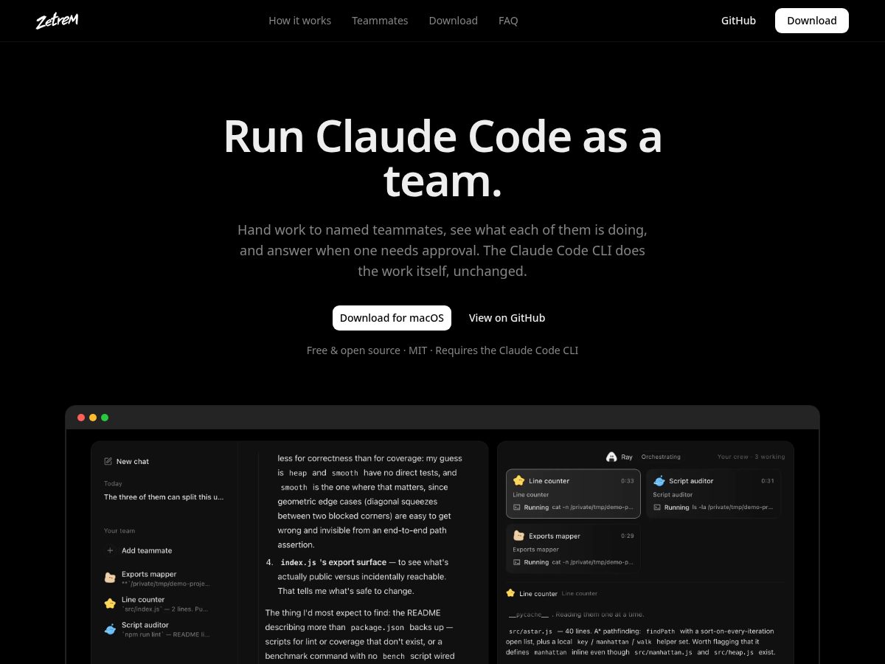
Task: Click the 'src/astar.js' file name in the transcript
Action: point(530,632)
